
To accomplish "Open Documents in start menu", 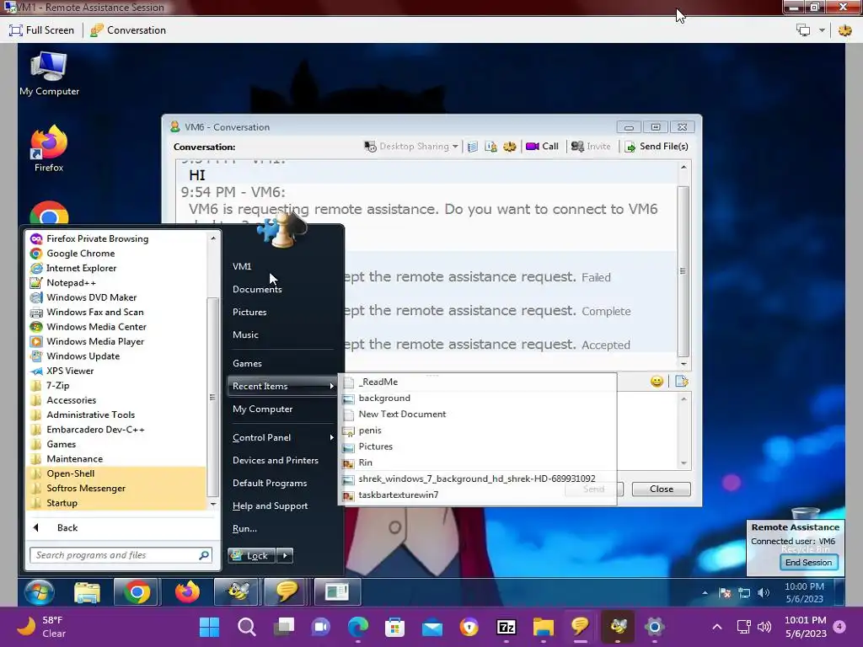I will 257,290.
